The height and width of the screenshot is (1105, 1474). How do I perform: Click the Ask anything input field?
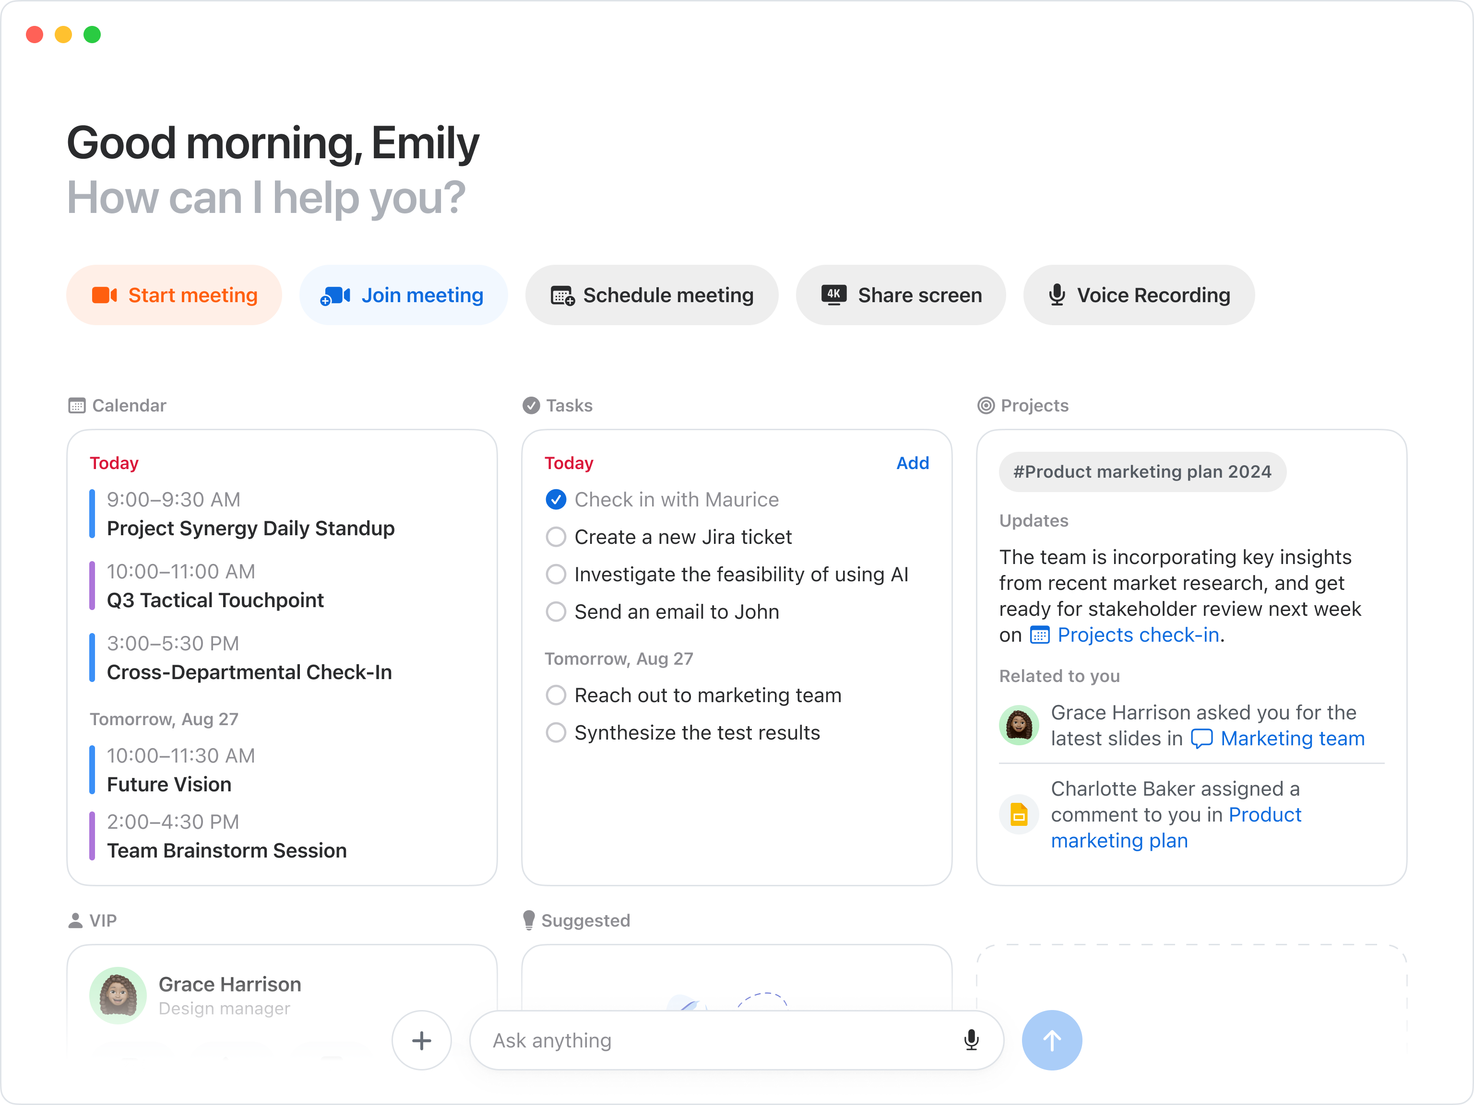pos(700,1040)
